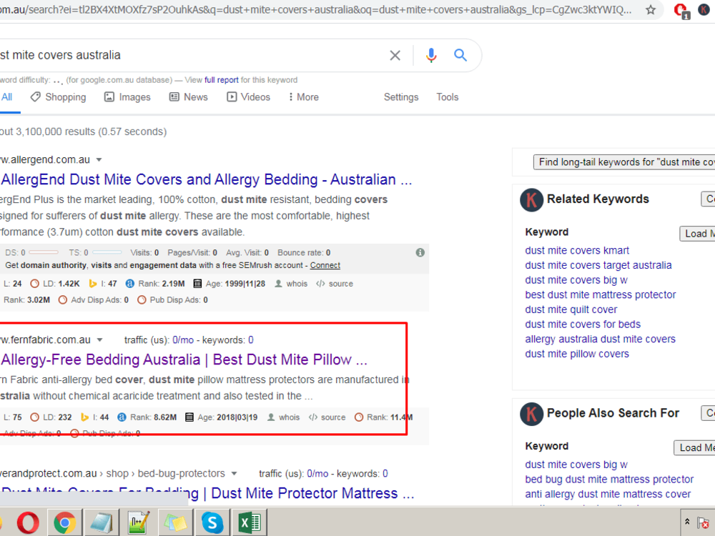
Task: Open full report keyword link
Action: [221, 80]
